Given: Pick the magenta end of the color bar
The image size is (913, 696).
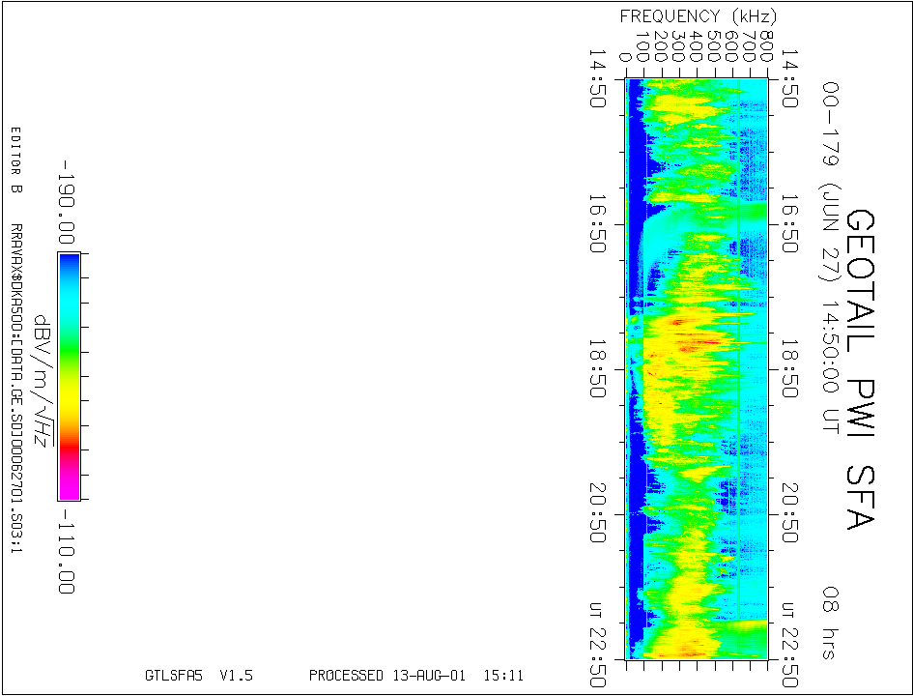Looking at the screenshot, I should (69, 488).
